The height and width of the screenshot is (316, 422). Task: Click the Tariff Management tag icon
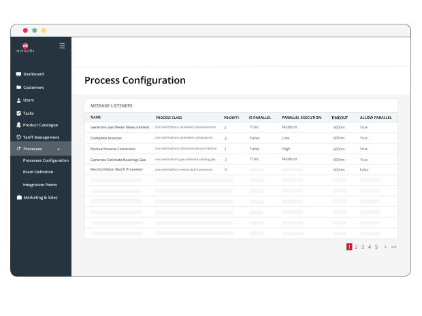[x=18, y=137]
